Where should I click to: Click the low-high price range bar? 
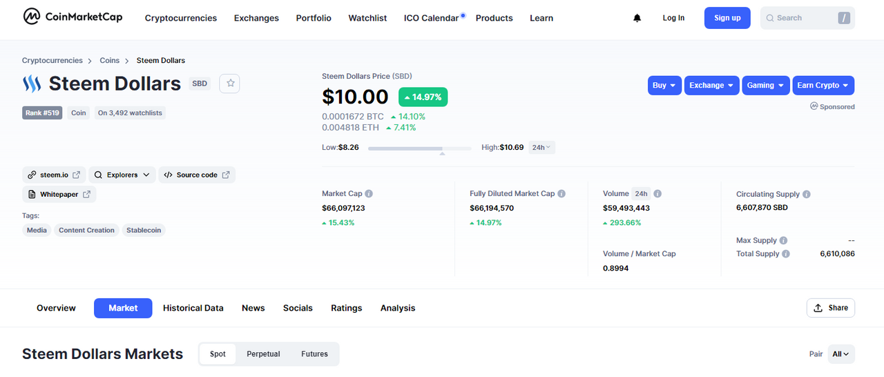[420, 148]
